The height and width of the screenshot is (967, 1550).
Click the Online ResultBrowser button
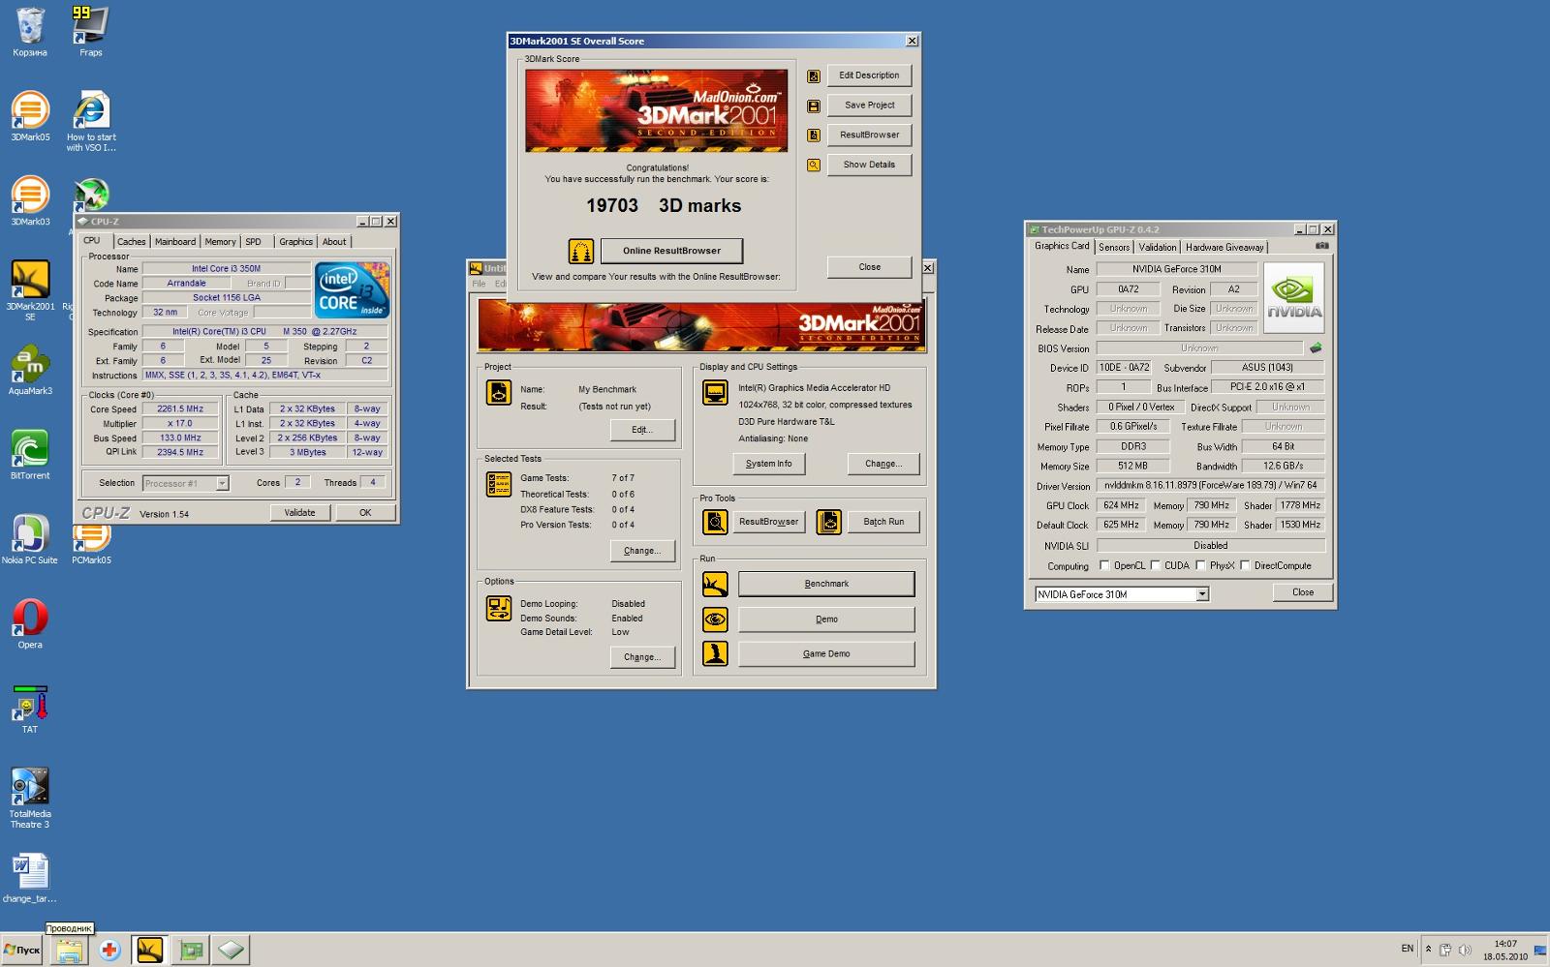[671, 251]
